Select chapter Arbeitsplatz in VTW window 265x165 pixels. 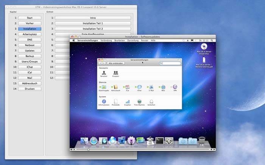(30, 34)
